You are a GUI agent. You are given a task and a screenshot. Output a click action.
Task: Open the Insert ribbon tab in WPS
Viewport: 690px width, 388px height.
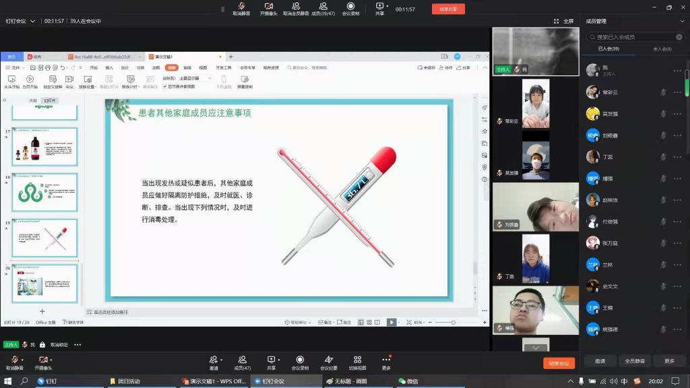(x=108, y=67)
